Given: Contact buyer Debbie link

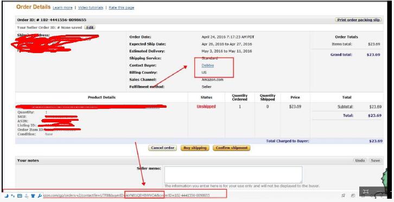Looking at the screenshot, I should tap(207, 66).
